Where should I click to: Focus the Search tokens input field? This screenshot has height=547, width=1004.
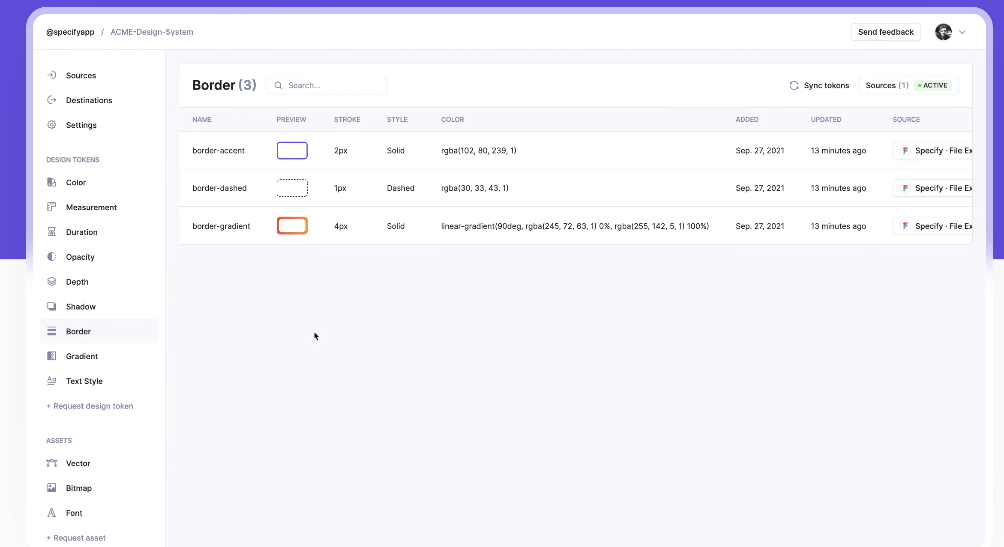(326, 85)
